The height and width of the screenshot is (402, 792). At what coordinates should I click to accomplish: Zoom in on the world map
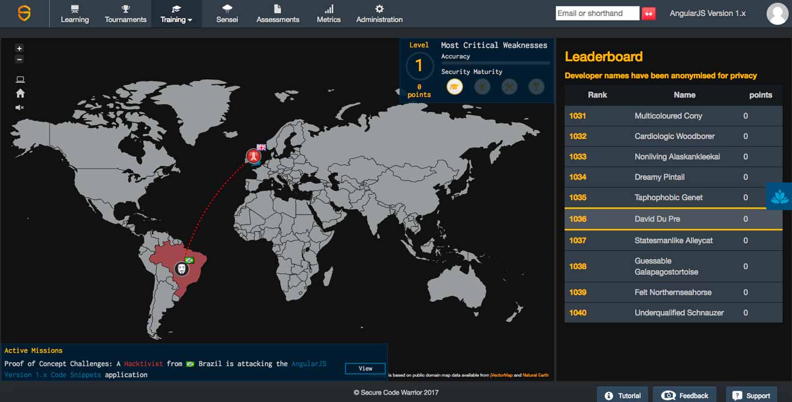click(x=19, y=48)
